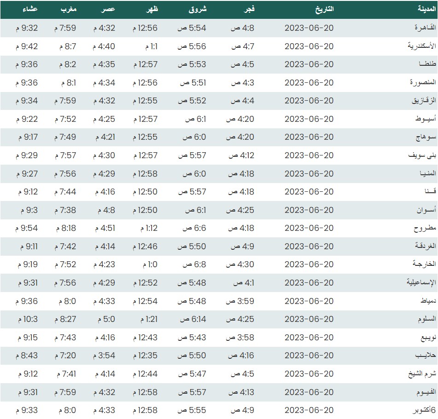The width and height of the screenshot is (438, 419).
Task: Click Dhuhr time 12:43 م for نويبع
Action: [145, 338]
